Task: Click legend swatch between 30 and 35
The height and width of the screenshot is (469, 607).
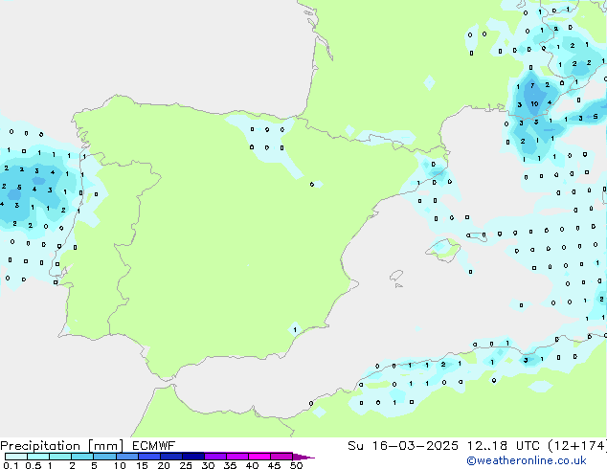Action: point(218,457)
